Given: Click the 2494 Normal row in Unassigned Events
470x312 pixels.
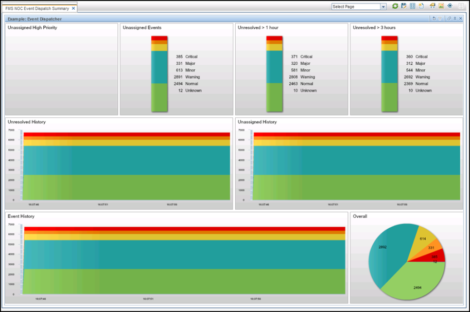Looking at the screenshot, I should click(x=186, y=84).
